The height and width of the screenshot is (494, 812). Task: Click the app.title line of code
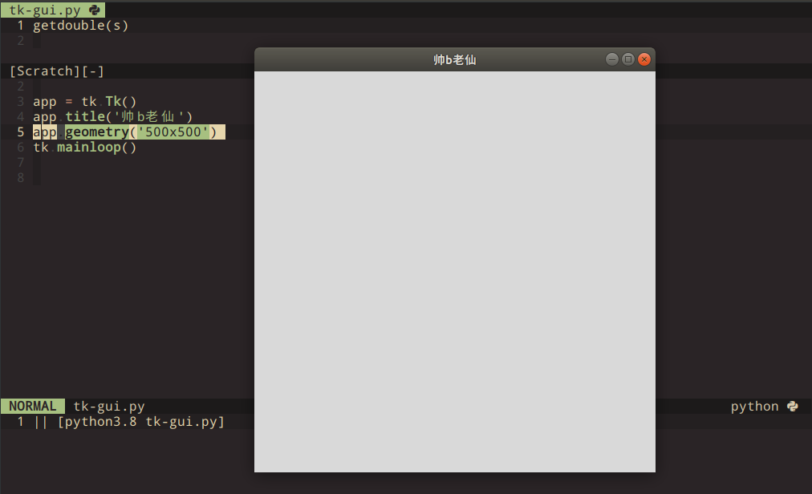click(x=113, y=116)
